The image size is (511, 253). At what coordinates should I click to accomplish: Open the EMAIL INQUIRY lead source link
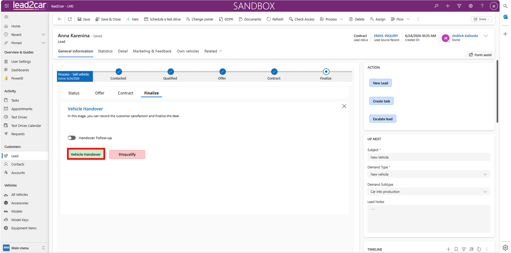386,36
